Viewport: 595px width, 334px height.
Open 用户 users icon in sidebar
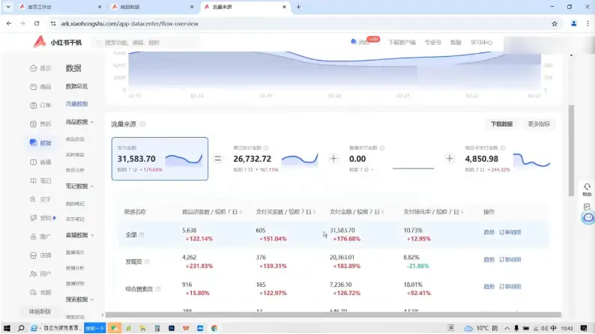[x=34, y=274]
